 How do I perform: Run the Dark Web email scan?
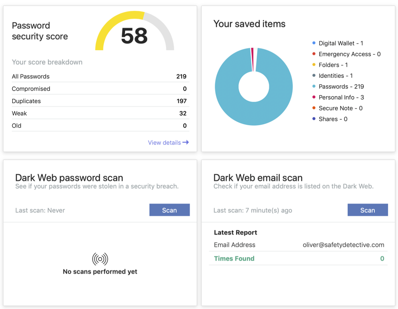pos(367,210)
